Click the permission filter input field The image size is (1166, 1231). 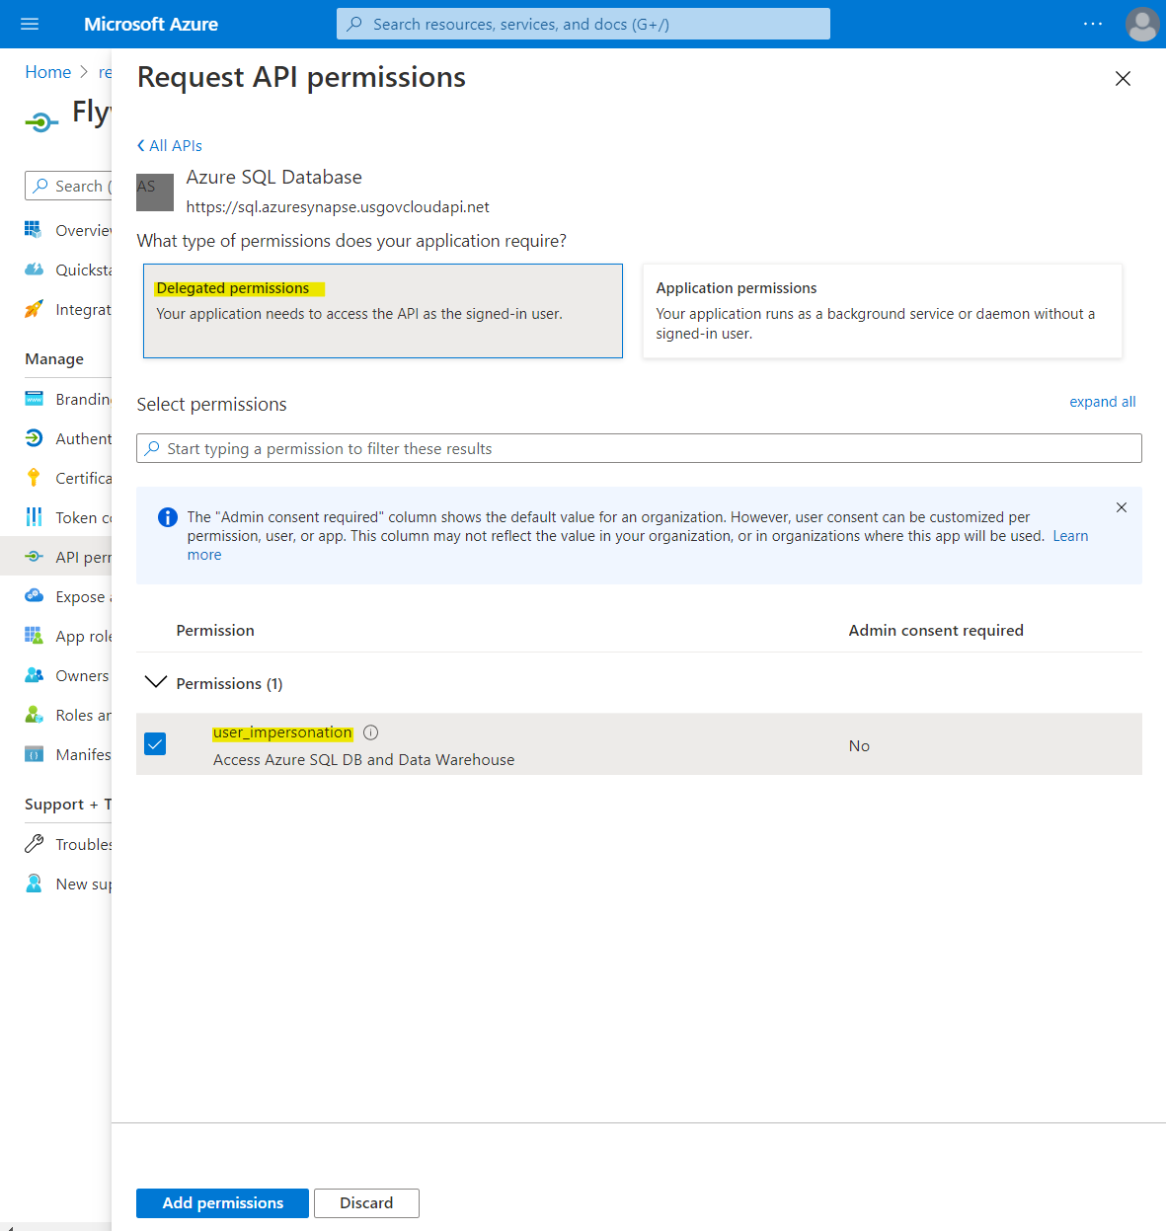(639, 448)
